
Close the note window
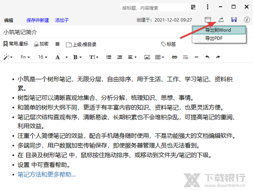point(247,7)
